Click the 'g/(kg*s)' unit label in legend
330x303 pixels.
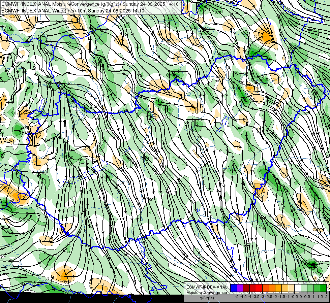(x=207, y=298)
